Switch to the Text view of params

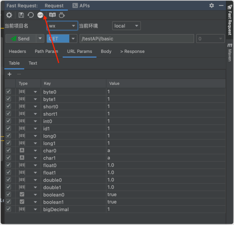tap(33, 63)
